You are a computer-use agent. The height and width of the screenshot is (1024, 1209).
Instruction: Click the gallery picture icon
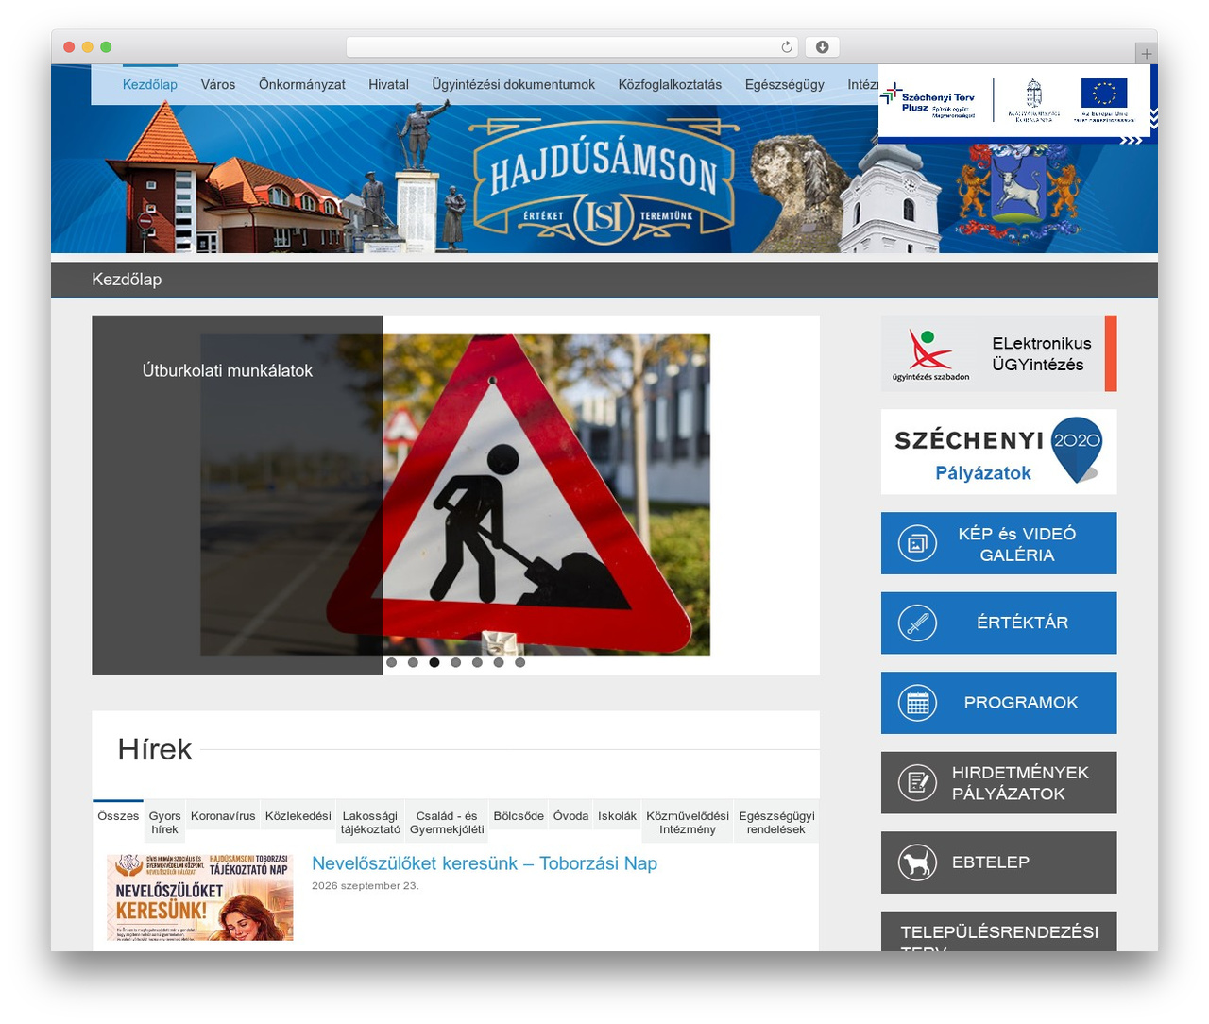point(917,543)
